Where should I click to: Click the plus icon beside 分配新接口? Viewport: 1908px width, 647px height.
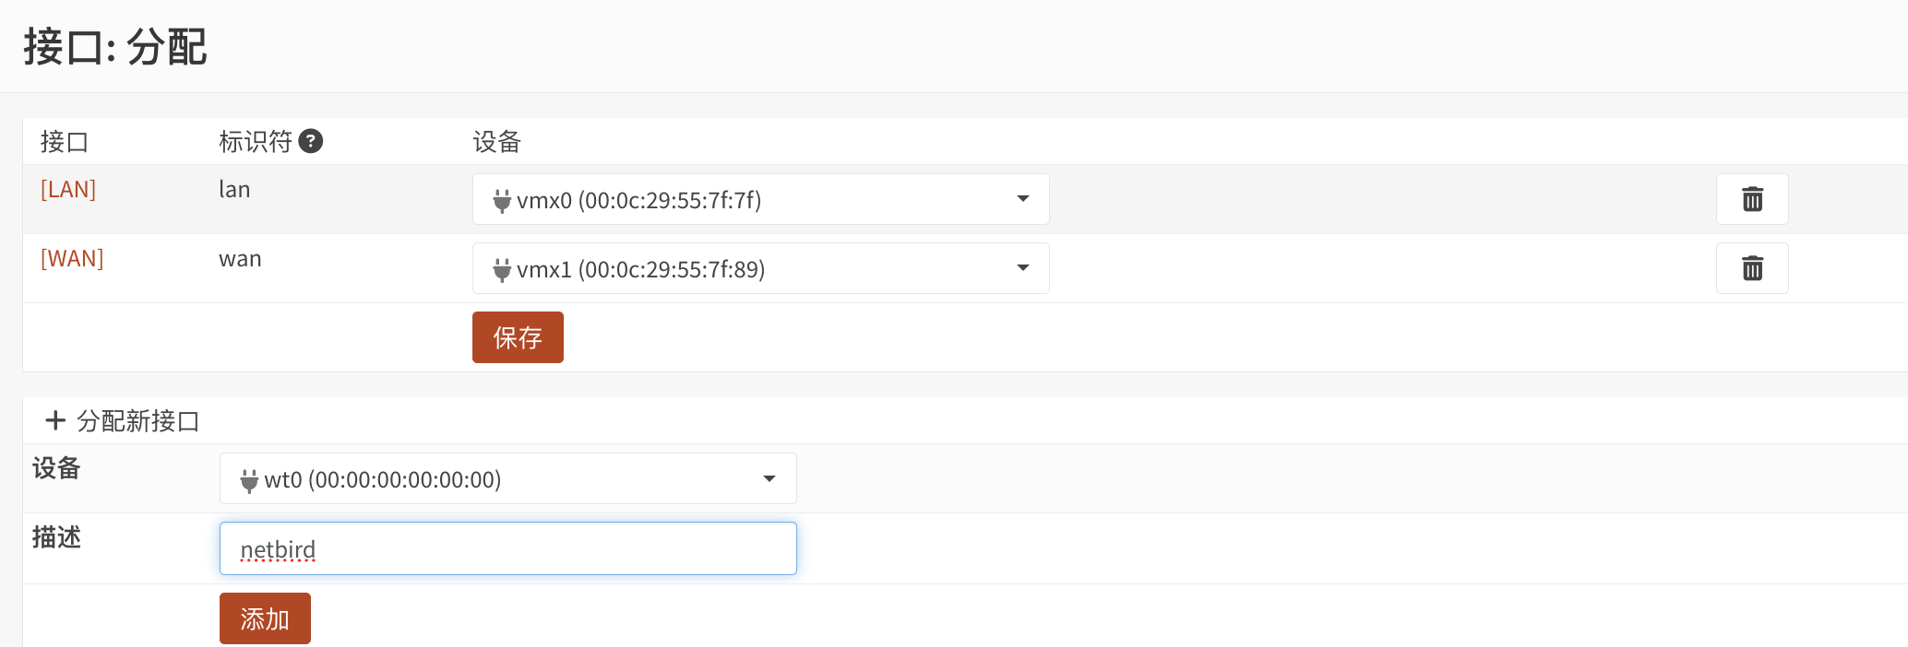55,420
